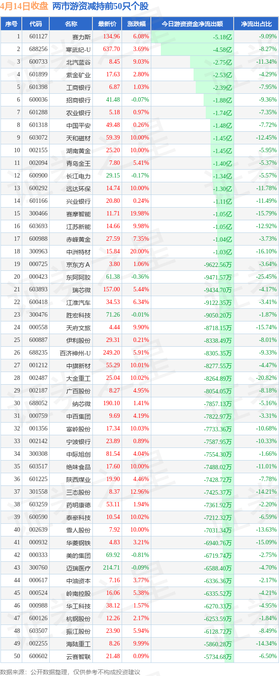
Task: Select 广百股份 stock name
Action: pos(78,391)
